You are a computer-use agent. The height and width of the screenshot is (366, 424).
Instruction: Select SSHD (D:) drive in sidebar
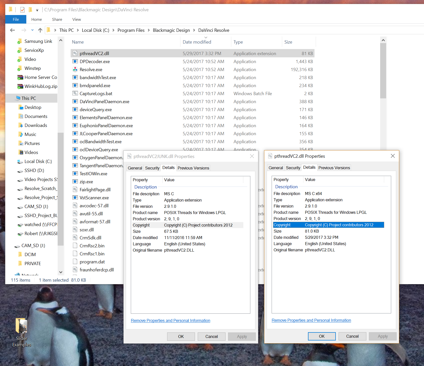(34, 170)
